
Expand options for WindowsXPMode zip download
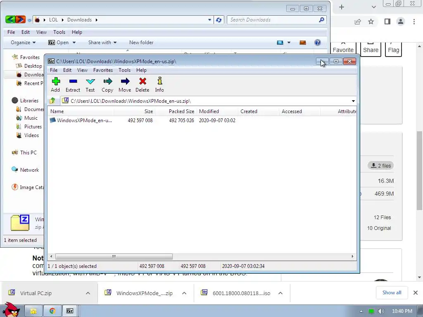tap(184, 293)
